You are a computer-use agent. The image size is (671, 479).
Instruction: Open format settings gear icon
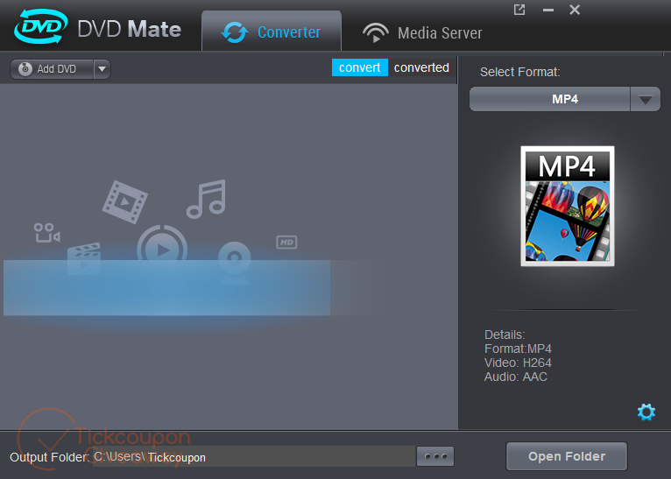tap(646, 412)
